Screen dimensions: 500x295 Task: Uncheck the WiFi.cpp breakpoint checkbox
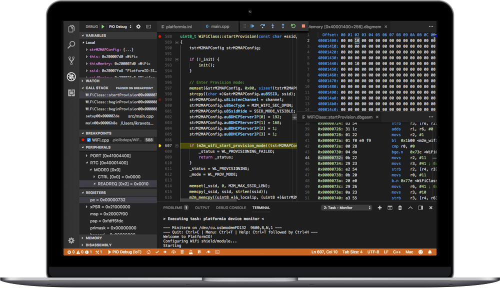point(88,140)
